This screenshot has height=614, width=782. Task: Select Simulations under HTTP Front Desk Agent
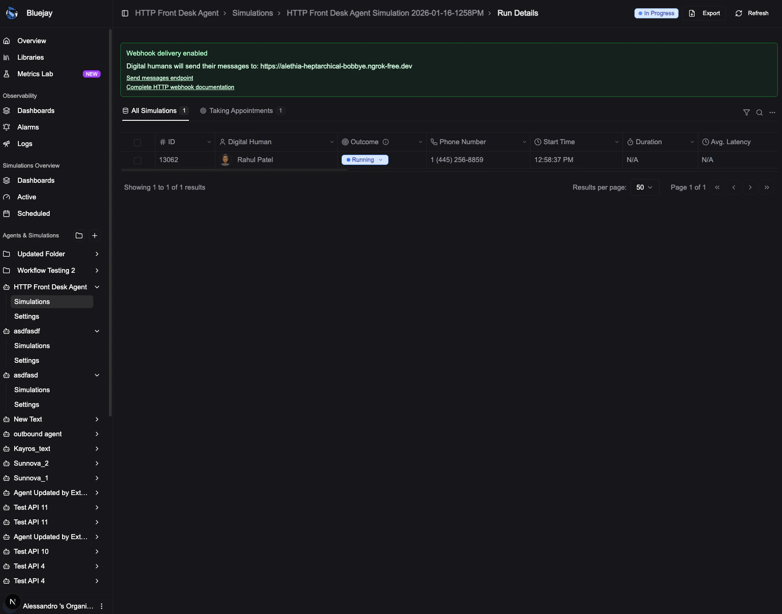pyautogui.click(x=32, y=302)
